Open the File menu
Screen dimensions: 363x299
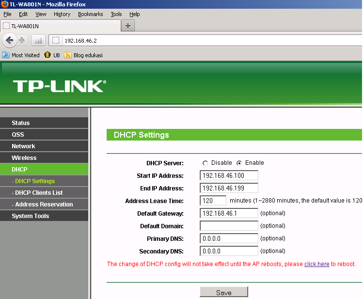(x=7, y=14)
